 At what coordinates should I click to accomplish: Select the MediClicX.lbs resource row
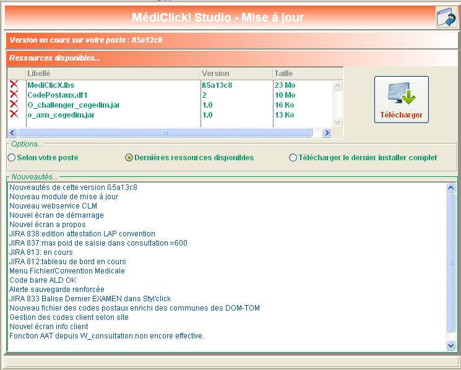pos(171,85)
